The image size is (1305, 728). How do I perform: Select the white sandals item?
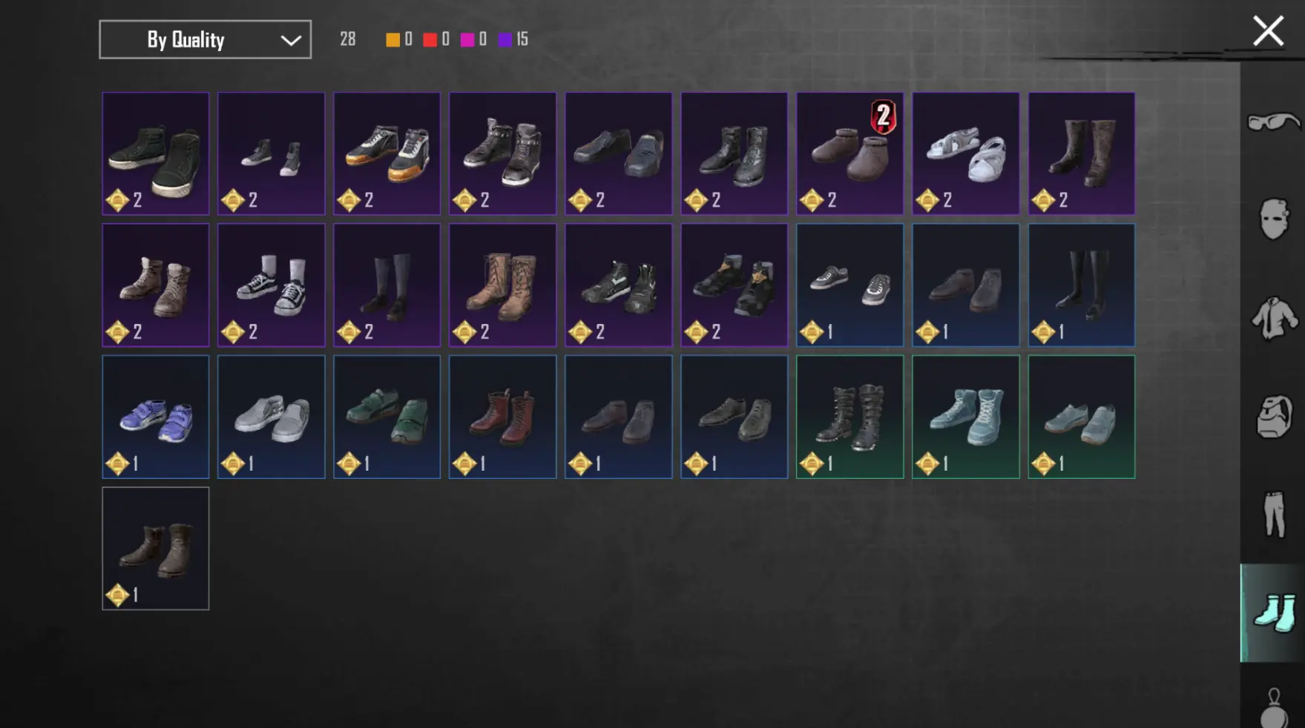coord(965,153)
